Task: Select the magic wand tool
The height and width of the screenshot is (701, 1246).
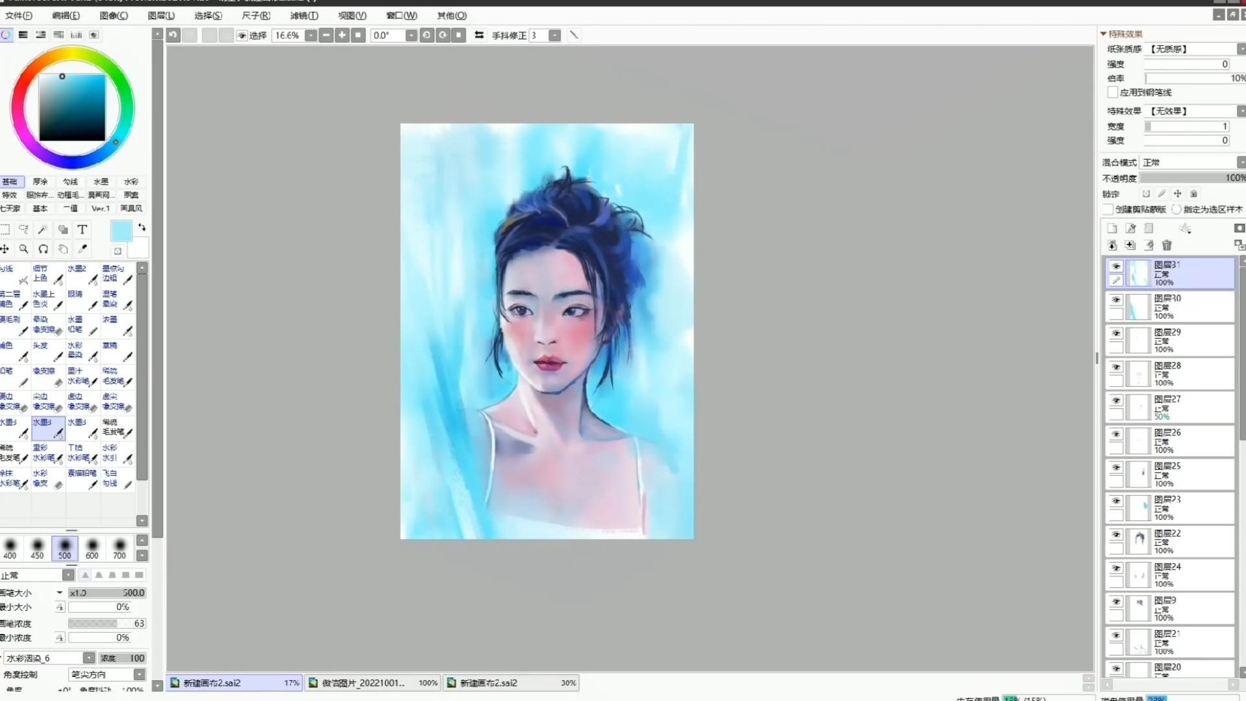Action: click(43, 229)
